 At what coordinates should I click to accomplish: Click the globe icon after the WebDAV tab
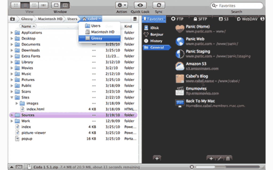coord(262,19)
